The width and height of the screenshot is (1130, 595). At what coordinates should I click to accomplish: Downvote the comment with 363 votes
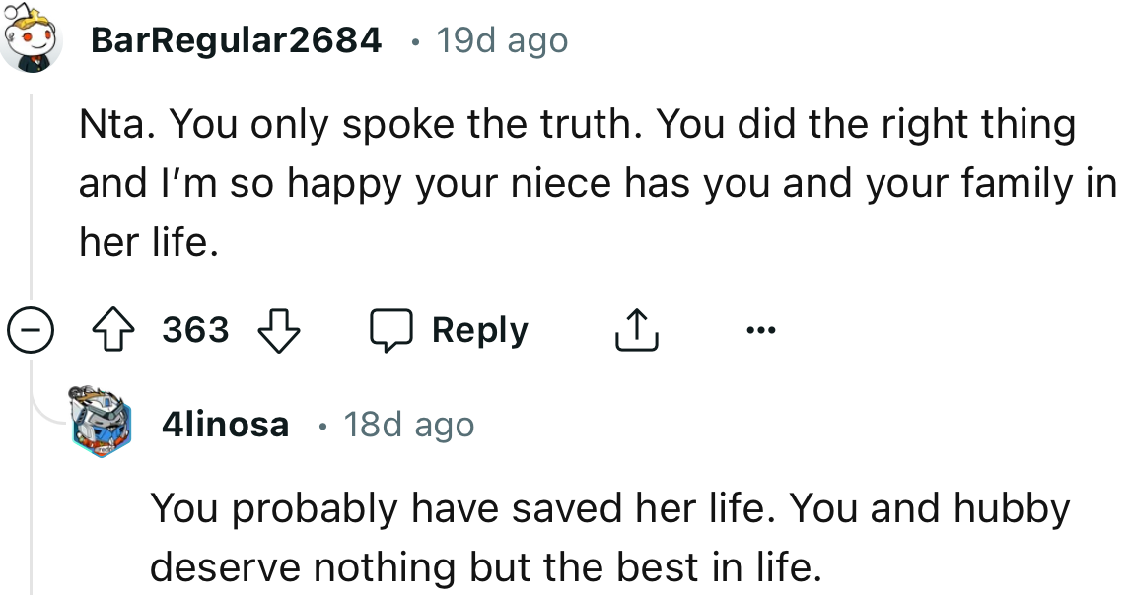pos(278,331)
